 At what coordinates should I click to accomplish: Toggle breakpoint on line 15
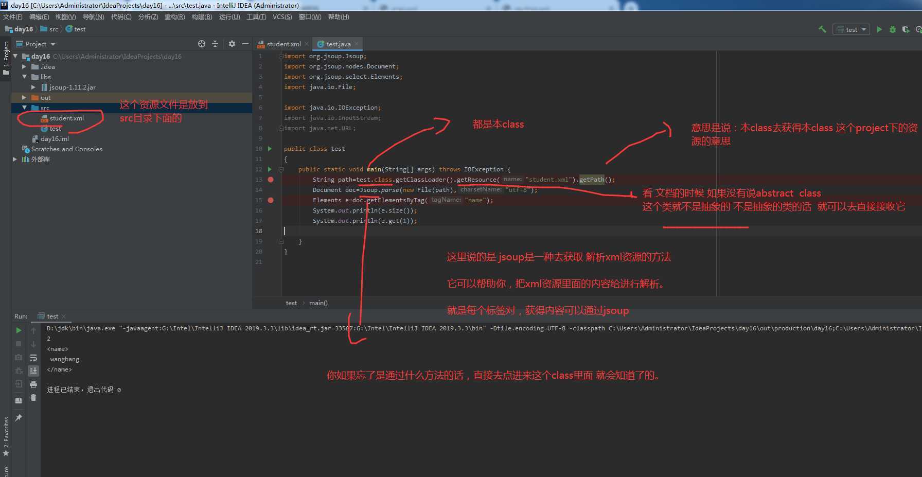[x=271, y=200]
